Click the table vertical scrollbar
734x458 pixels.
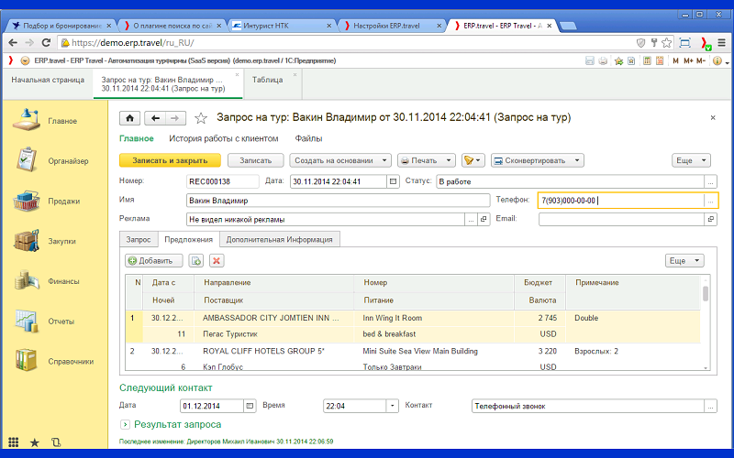coord(706,322)
